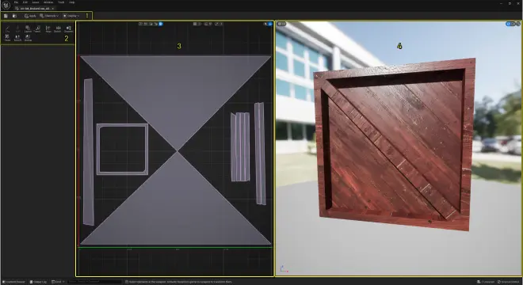This screenshot has width=523, height=285.
Task: Open the Content Drawer
Action: pyautogui.click(x=13, y=282)
